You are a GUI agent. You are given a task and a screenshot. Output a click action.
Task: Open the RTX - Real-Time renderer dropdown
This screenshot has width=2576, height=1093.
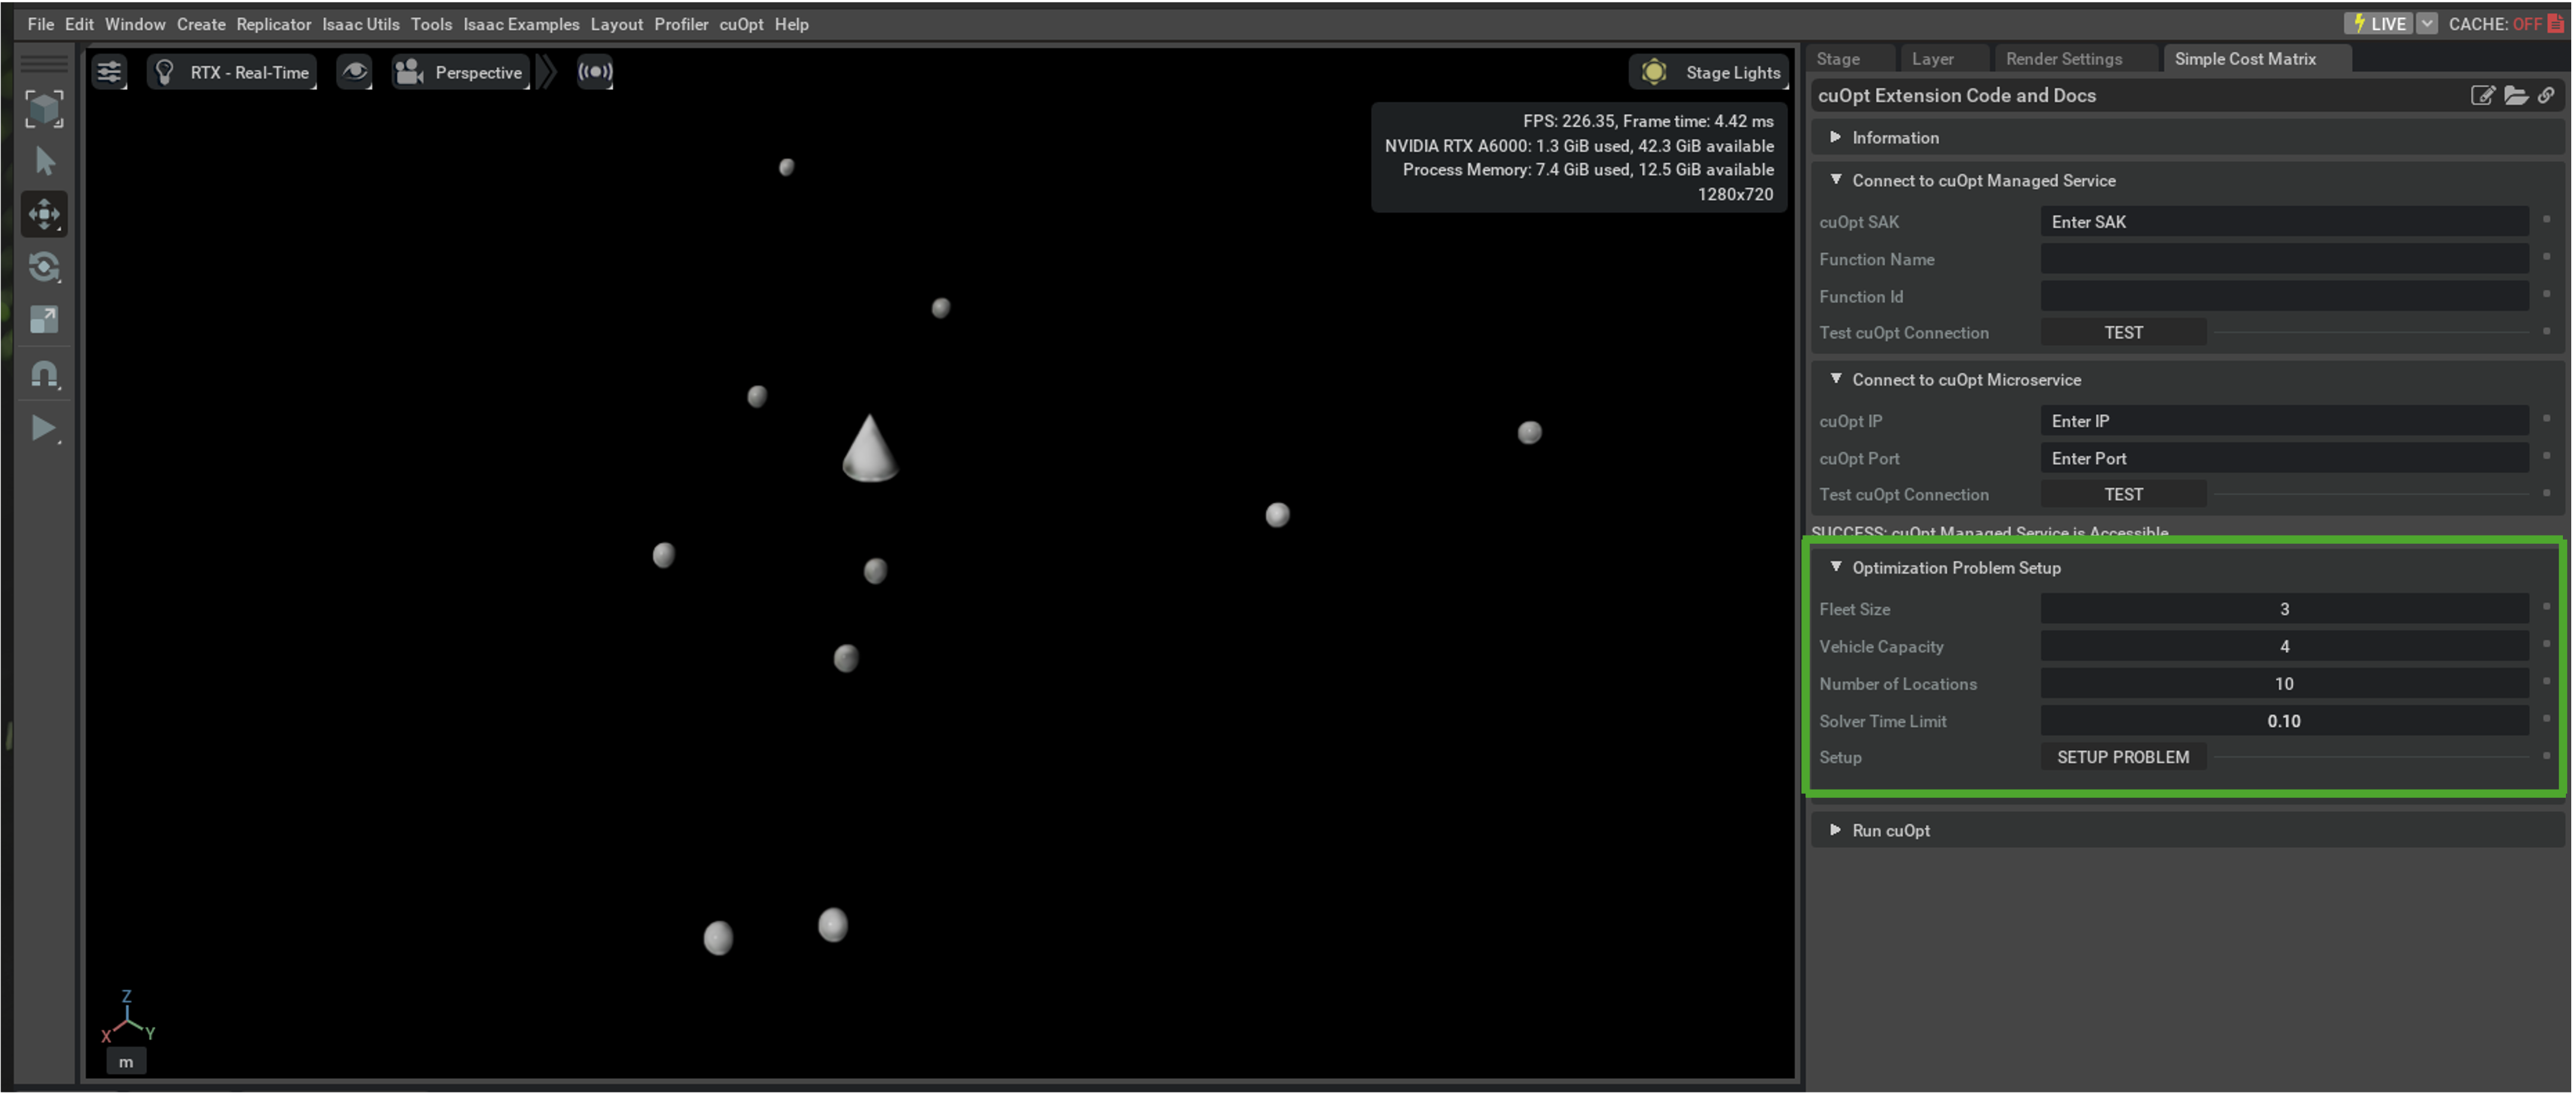click(x=232, y=72)
